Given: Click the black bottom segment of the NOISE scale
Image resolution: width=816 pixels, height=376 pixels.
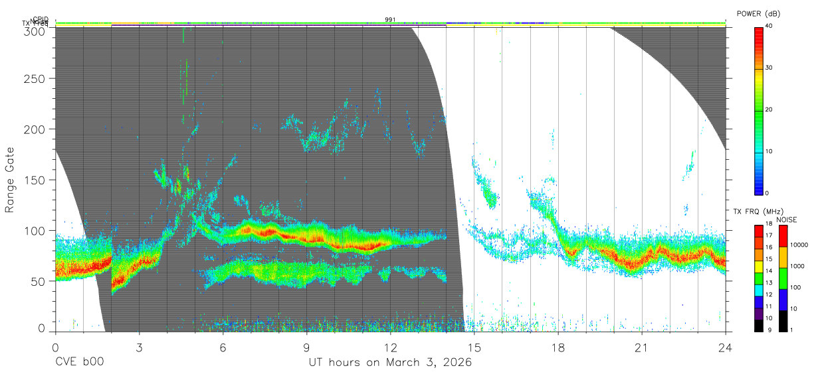Looking at the screenshot, I should pos(783,320).
